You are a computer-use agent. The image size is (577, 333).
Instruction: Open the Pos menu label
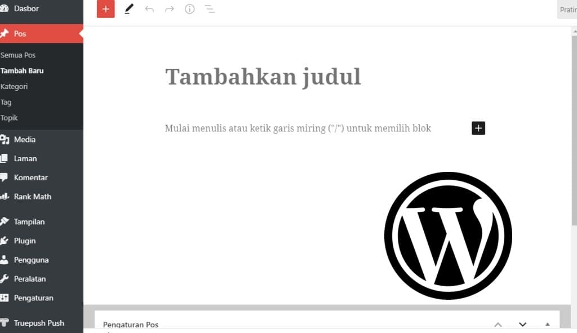pos(20,33)
